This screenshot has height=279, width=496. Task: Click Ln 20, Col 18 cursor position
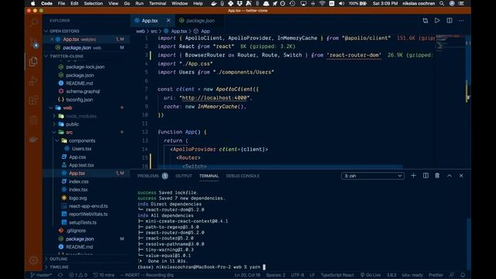[247, 275]
